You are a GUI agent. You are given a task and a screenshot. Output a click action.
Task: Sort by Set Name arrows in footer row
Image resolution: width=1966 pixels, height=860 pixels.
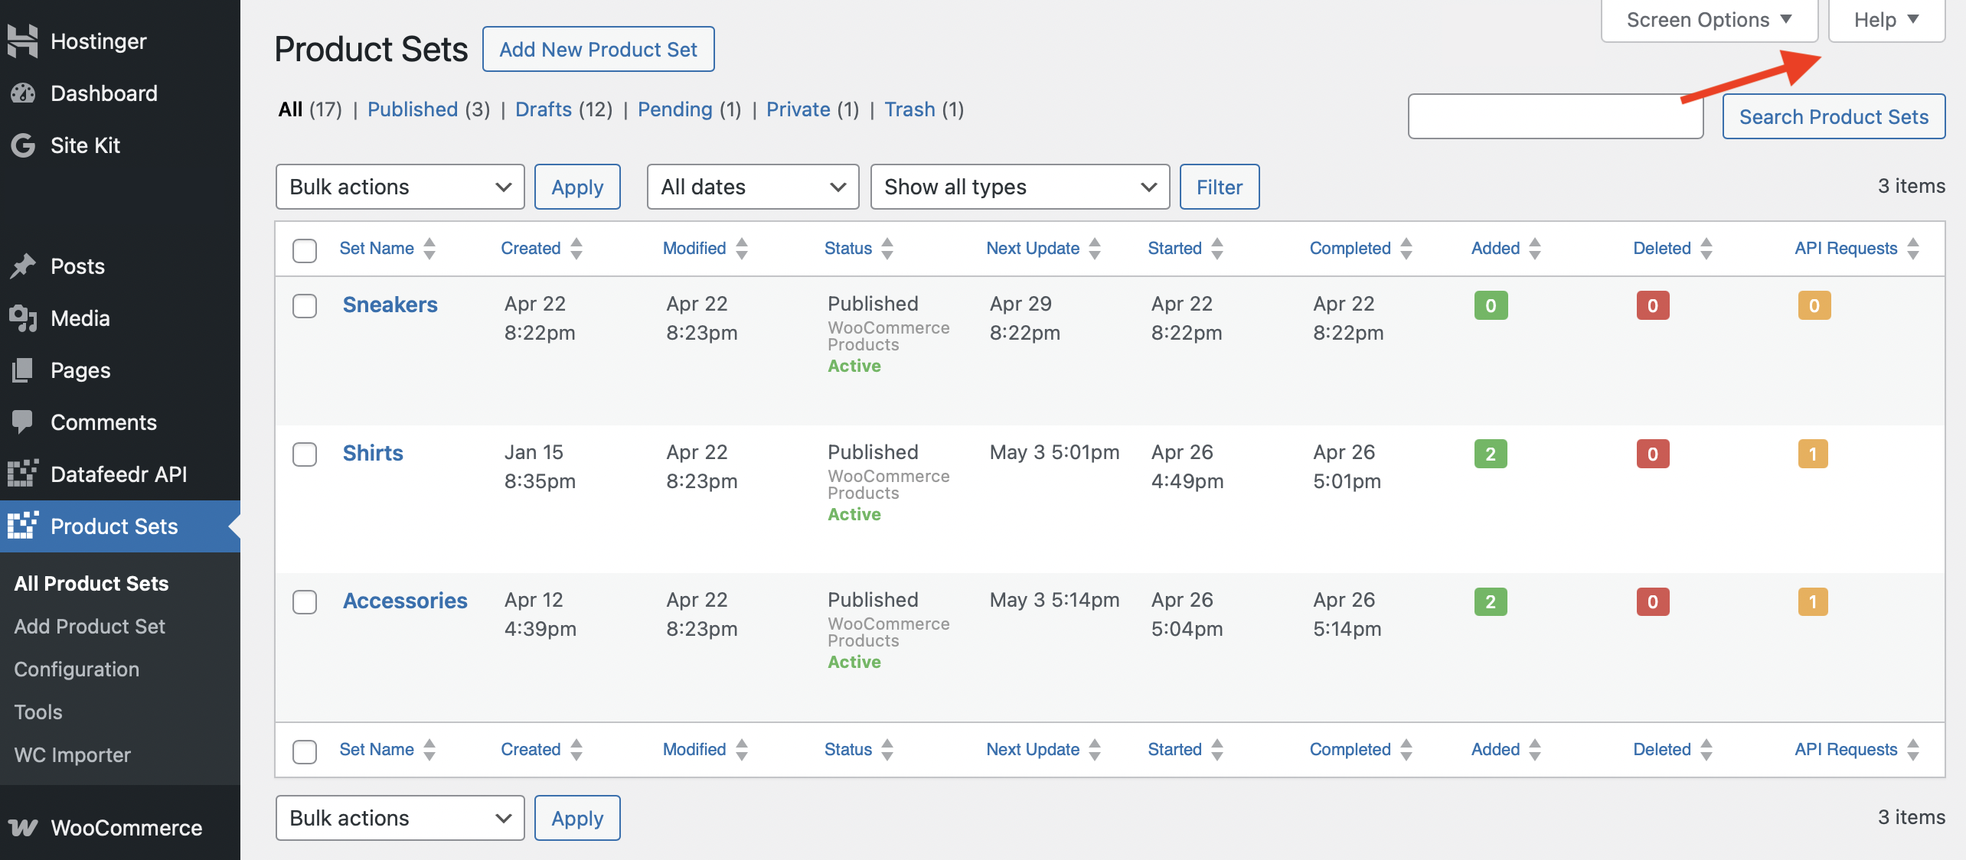pos(429,750)
